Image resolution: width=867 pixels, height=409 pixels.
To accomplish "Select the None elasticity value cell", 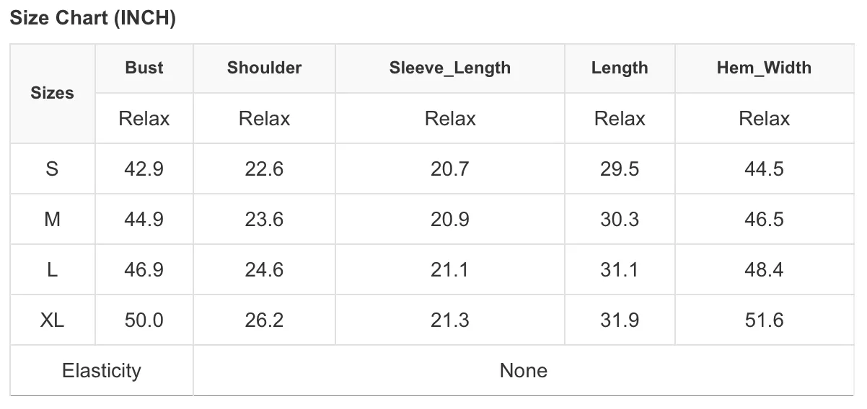I will (x=524, y=370).
